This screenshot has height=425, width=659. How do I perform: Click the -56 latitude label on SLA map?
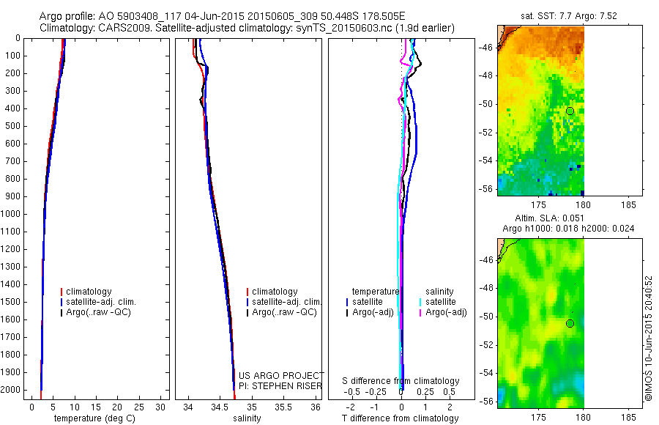485,402
